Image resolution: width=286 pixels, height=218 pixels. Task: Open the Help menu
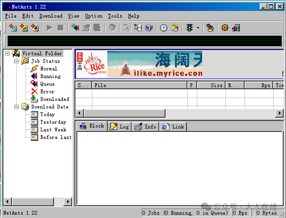tap(133, 16)
